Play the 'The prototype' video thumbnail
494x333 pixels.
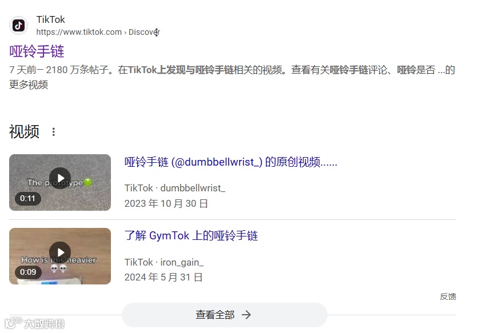[x=60, y=182]
